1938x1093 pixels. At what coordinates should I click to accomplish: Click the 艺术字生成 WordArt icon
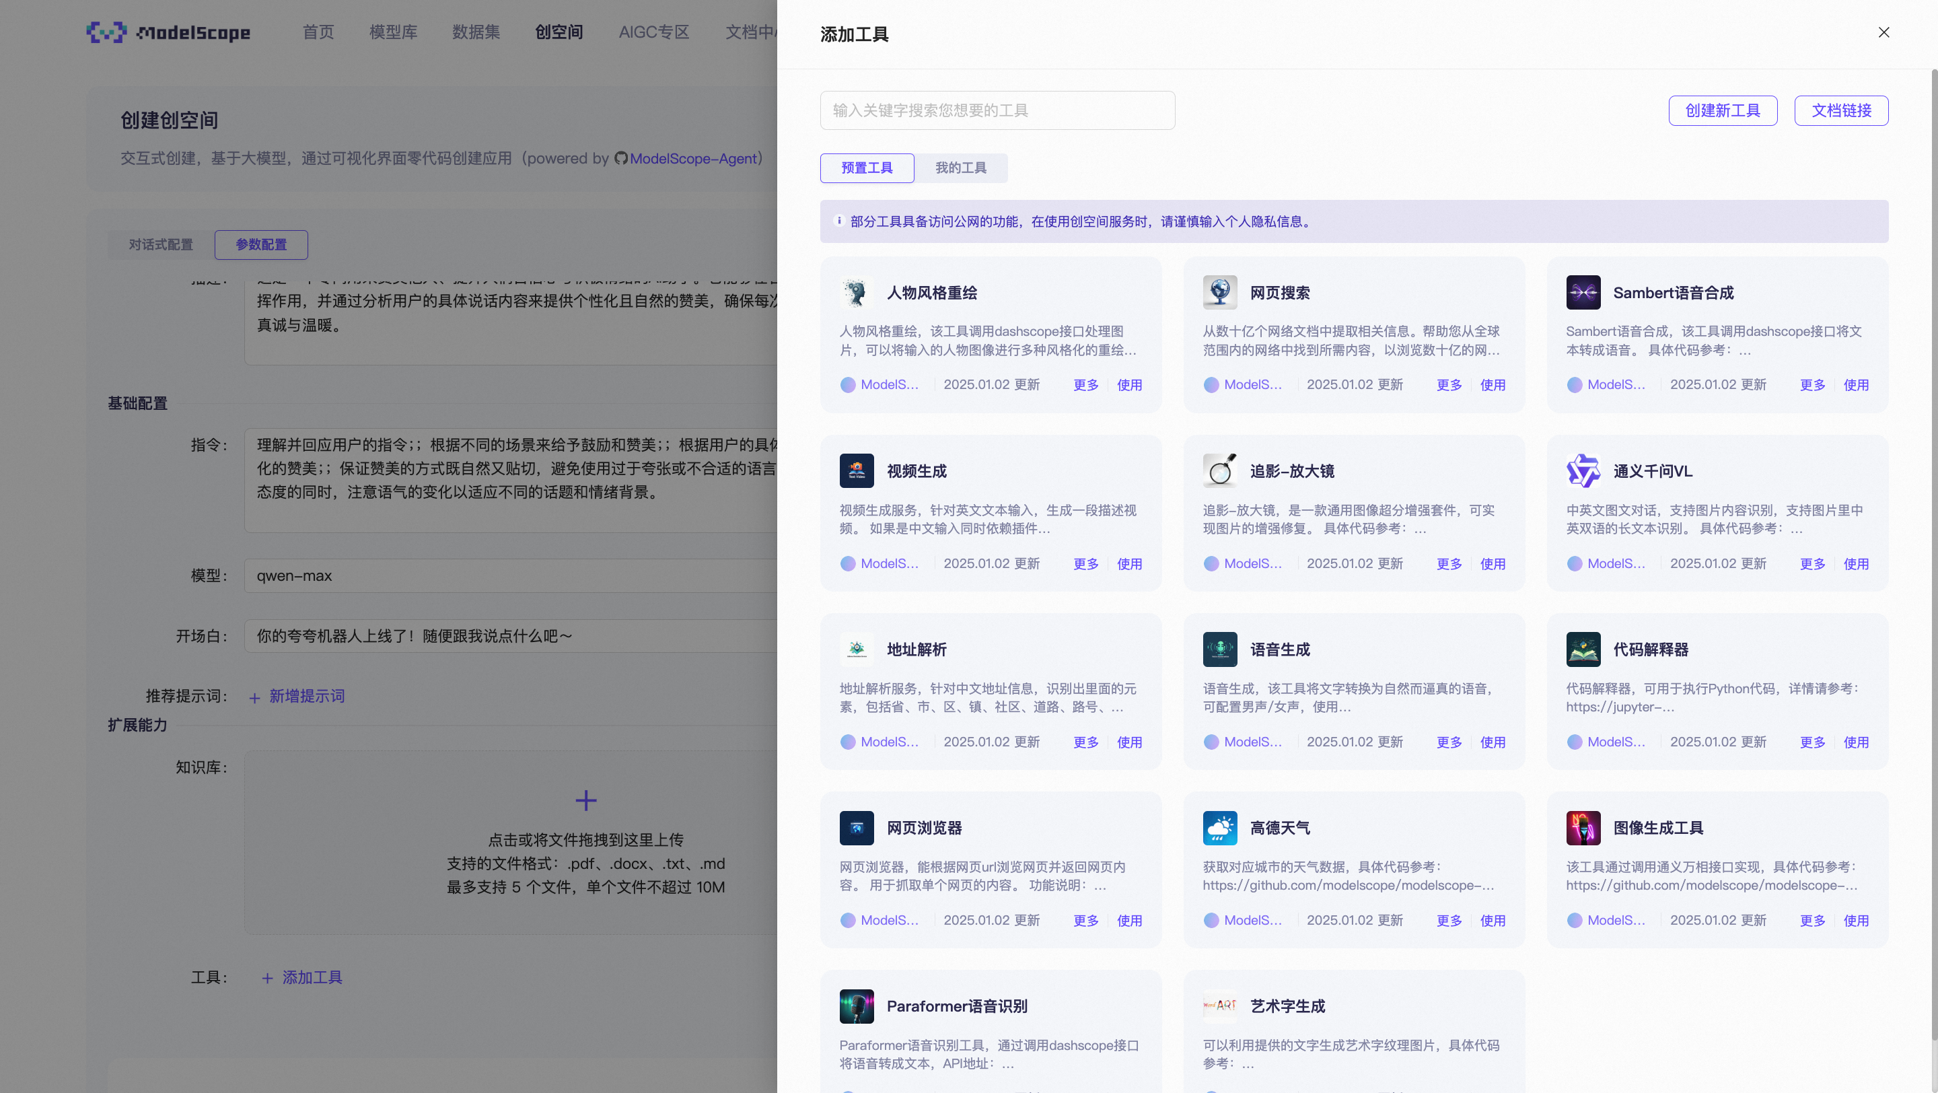(1219, 1006)
